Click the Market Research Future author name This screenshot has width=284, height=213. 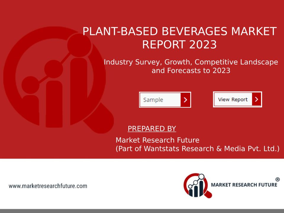tap(157, 140)
